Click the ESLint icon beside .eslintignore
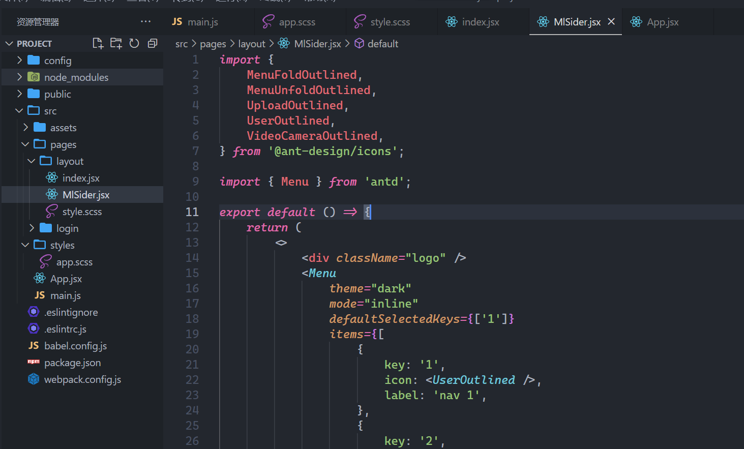This screenshot has width=744, height=449. click(34, 312)
